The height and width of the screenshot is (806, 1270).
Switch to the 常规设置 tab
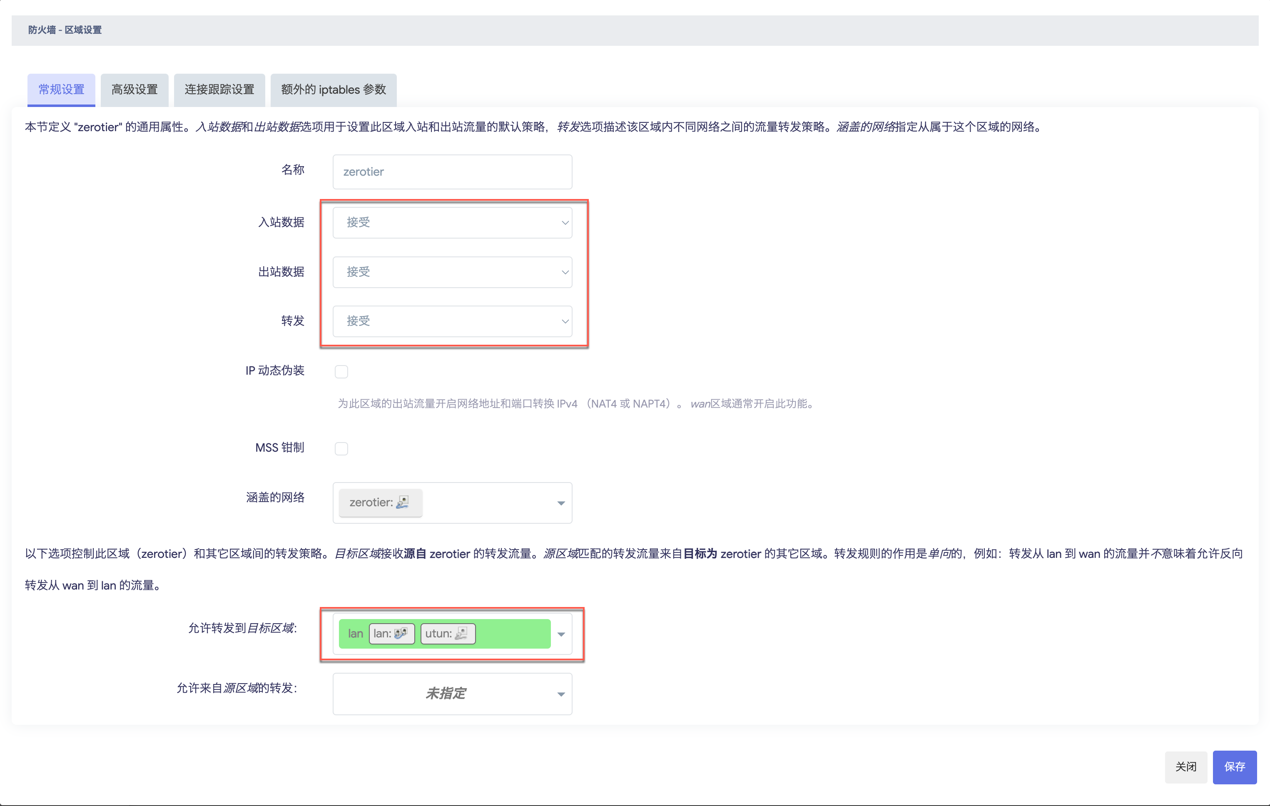[61, 90]
